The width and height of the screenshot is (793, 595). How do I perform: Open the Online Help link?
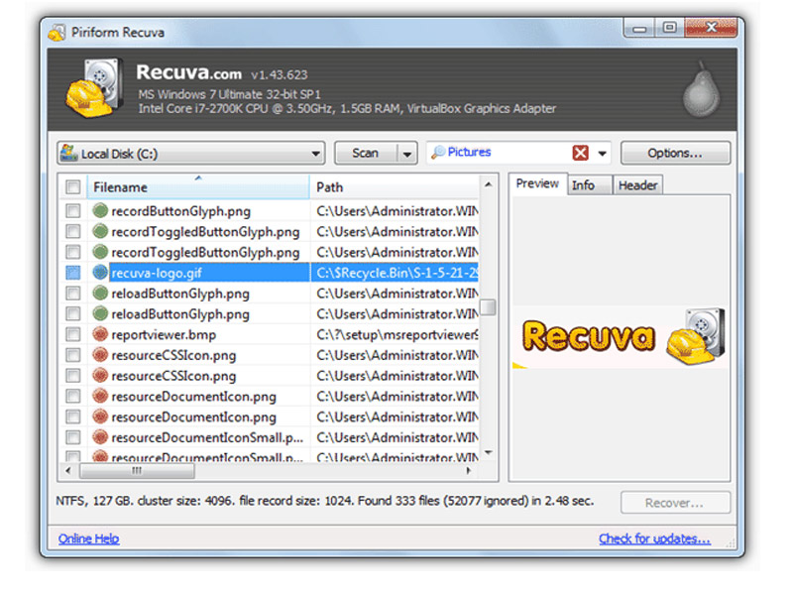[89, 538]
